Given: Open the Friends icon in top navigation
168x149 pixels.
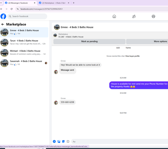Looking at the screenshot, I should [134, 16].
